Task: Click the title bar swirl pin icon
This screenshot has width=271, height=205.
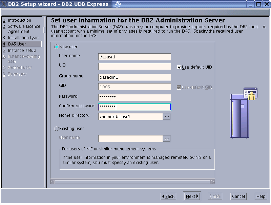Action: 117,4
